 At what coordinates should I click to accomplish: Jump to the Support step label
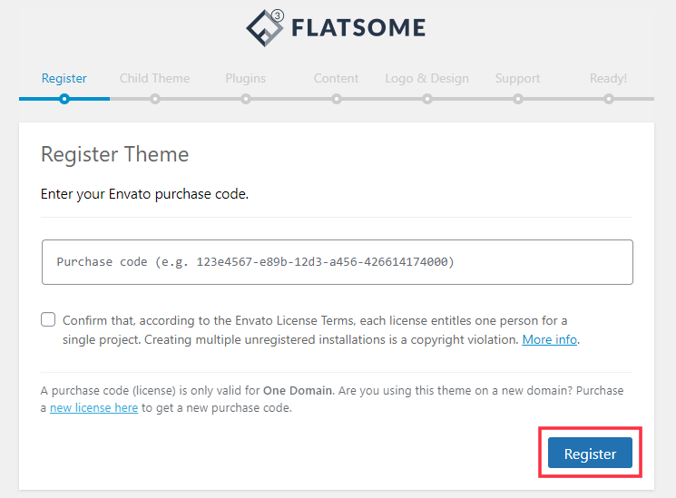coord(518,79)
